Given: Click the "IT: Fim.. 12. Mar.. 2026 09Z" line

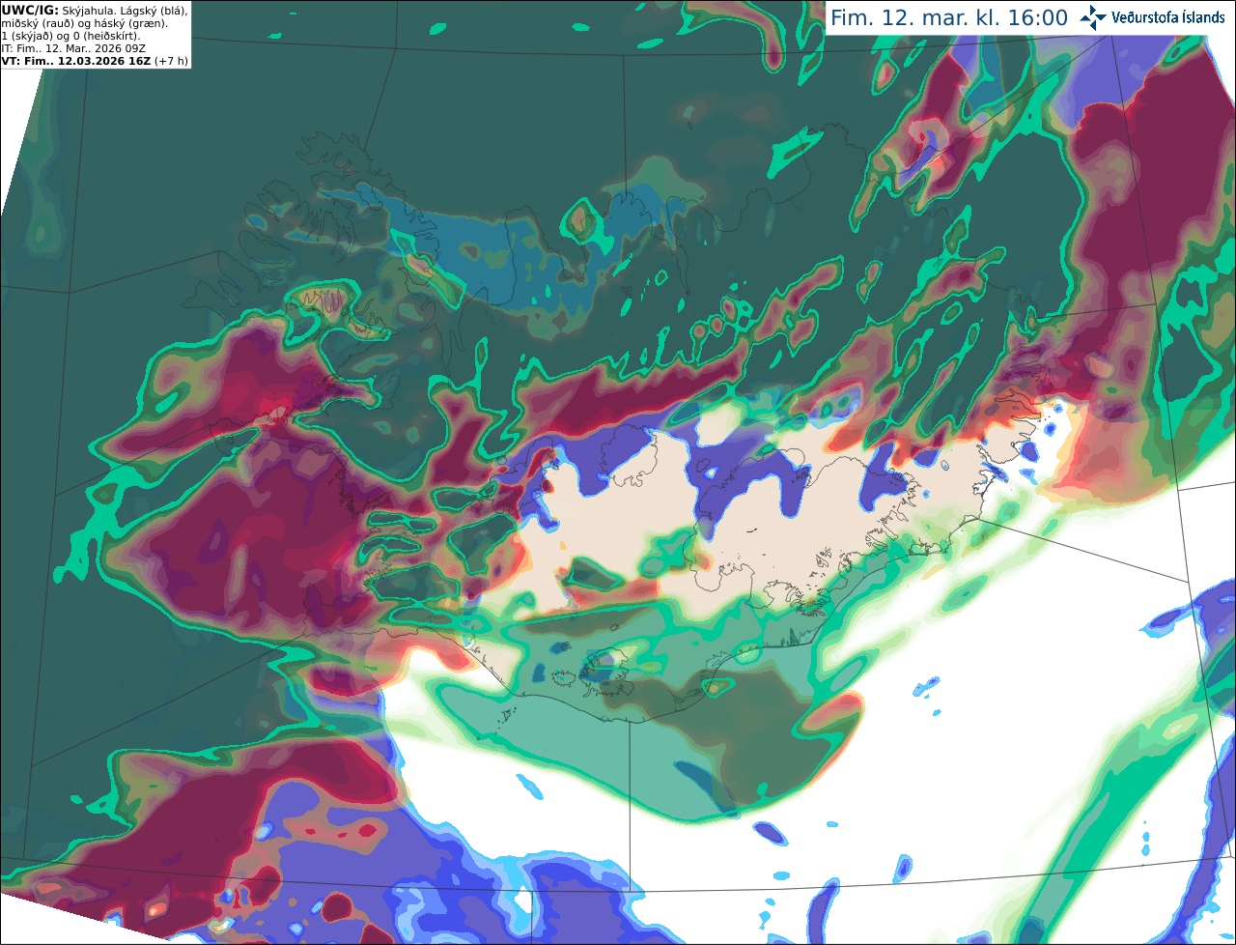Looking at the screenshot, I should (x=73, y=47).
